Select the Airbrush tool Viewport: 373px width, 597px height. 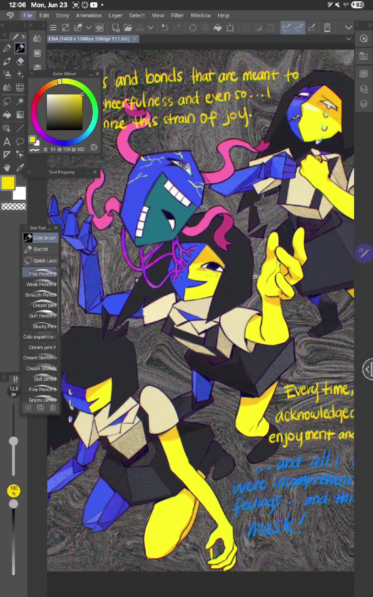pyautogui.click(x=7, y=74)
